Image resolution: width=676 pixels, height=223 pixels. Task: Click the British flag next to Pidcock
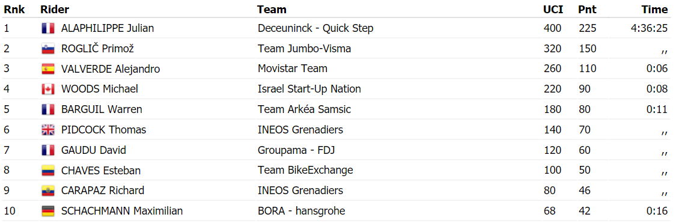48,130
